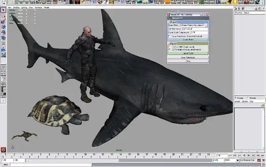The image size is (266, 167).
Task: Select the arrow Select tool in the toolbox
Action: (3, 10)
